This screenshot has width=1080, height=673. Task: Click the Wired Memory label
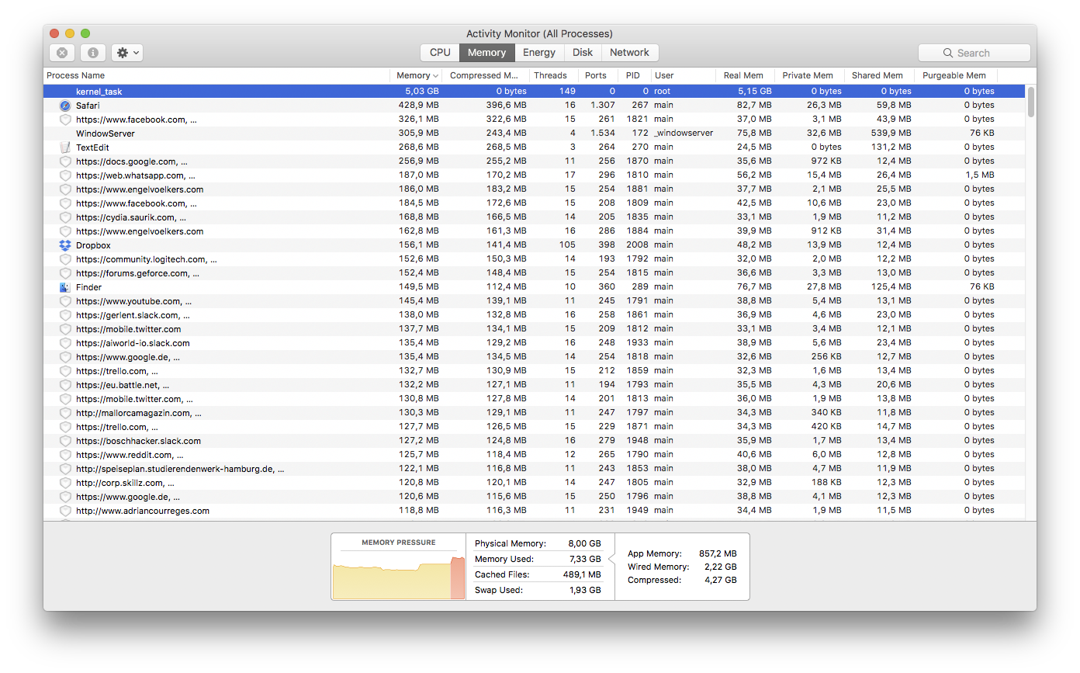pos(659,567)
